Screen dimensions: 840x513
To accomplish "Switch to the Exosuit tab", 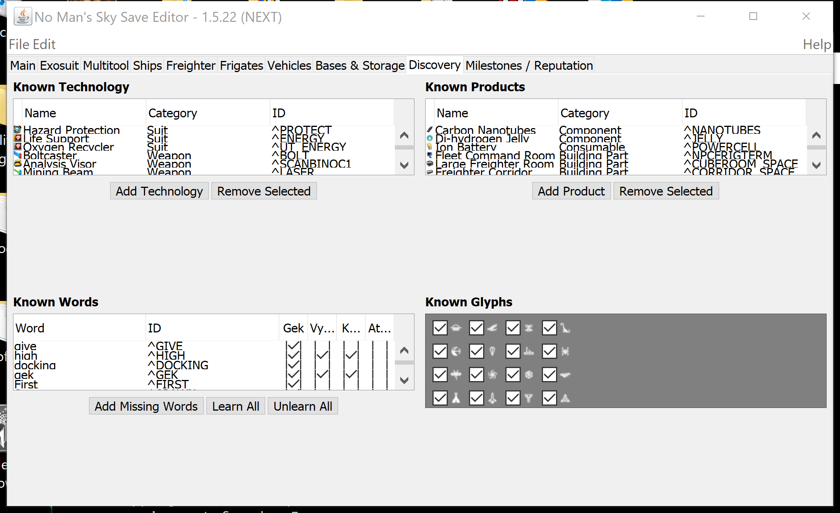I will click(x=59, y=66).
